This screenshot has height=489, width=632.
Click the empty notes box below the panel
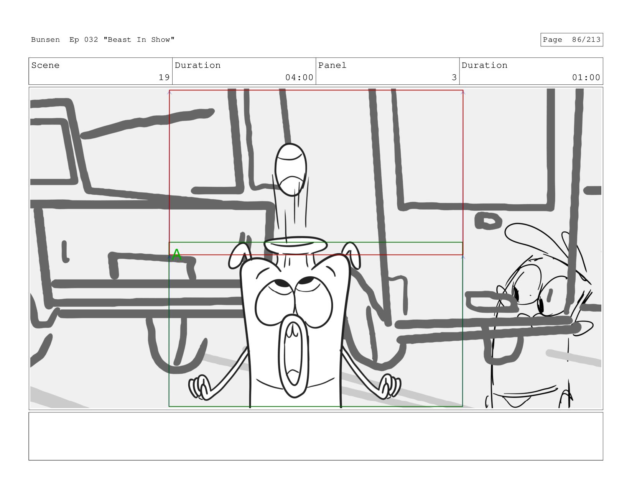(x=316, y=436)
